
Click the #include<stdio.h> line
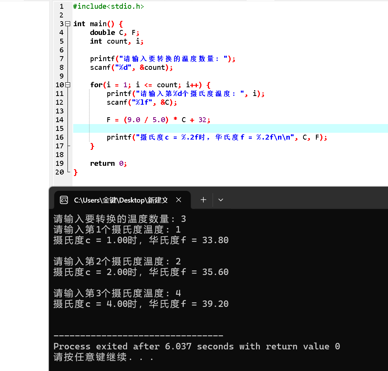(108, 6)
